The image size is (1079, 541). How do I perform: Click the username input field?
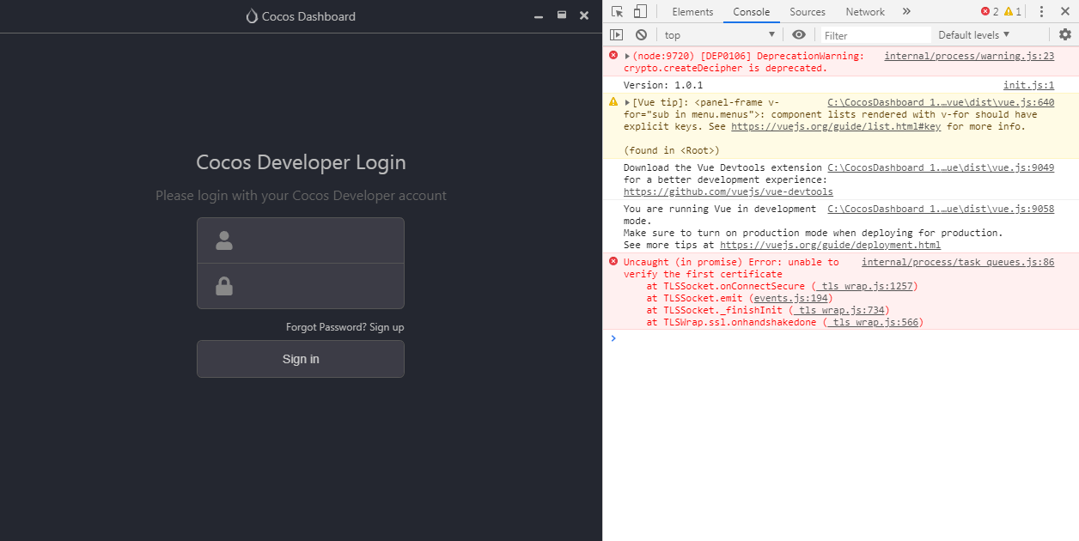click(x=301, y=240)
